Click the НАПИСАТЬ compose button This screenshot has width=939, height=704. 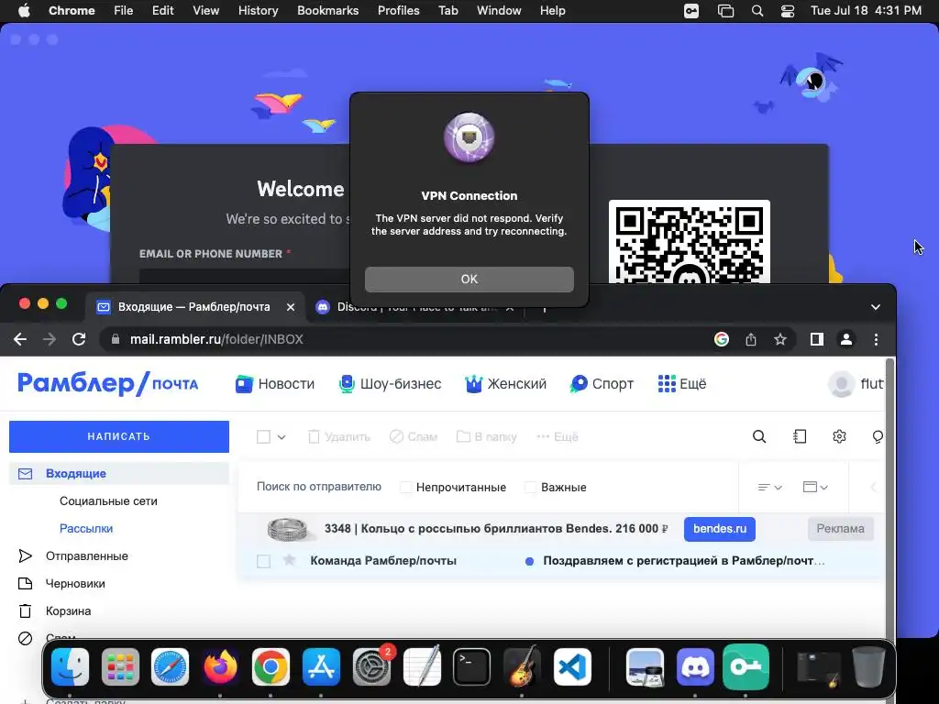point(119,436)
